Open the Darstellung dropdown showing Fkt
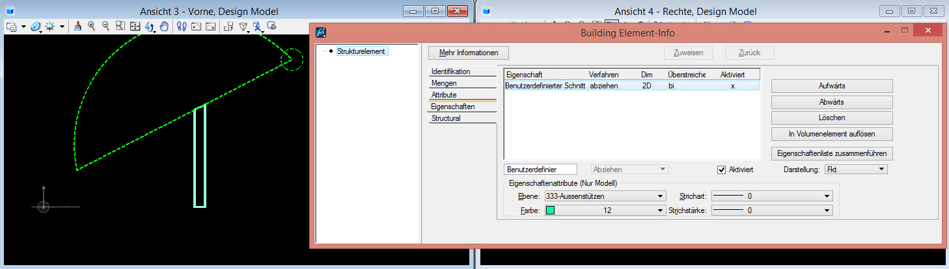949x269 pixels. [856, 170]
